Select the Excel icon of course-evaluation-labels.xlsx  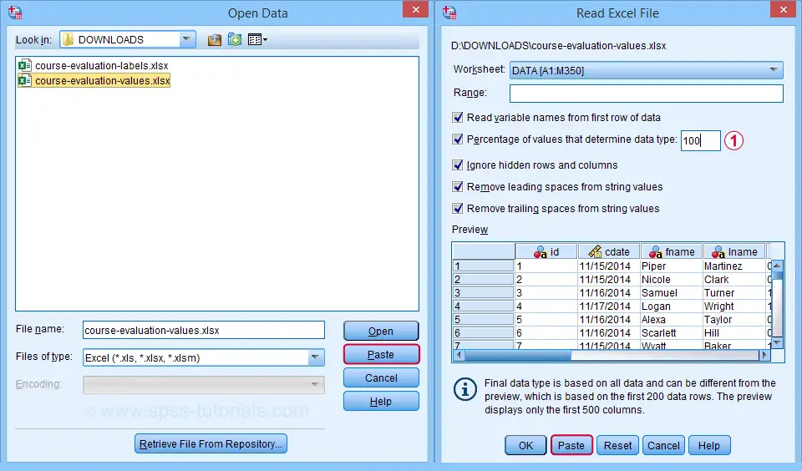(x=24, y=65)
